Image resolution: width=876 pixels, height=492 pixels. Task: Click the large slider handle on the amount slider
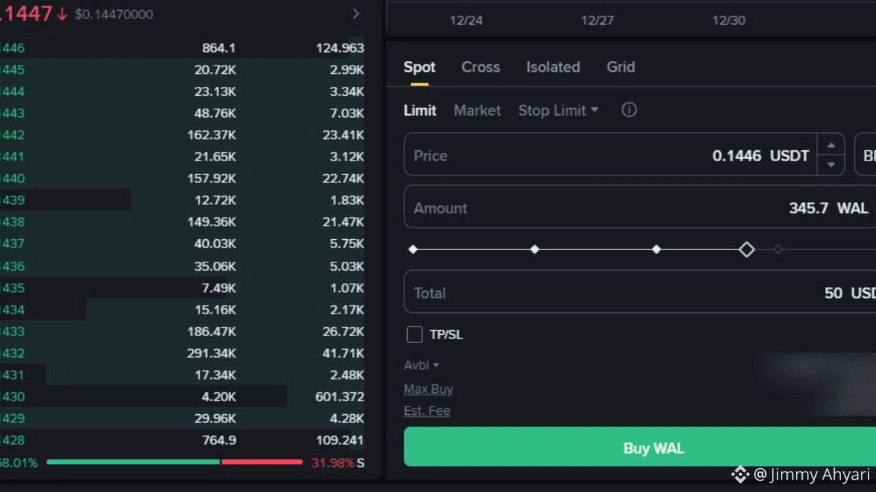[747, 249]
